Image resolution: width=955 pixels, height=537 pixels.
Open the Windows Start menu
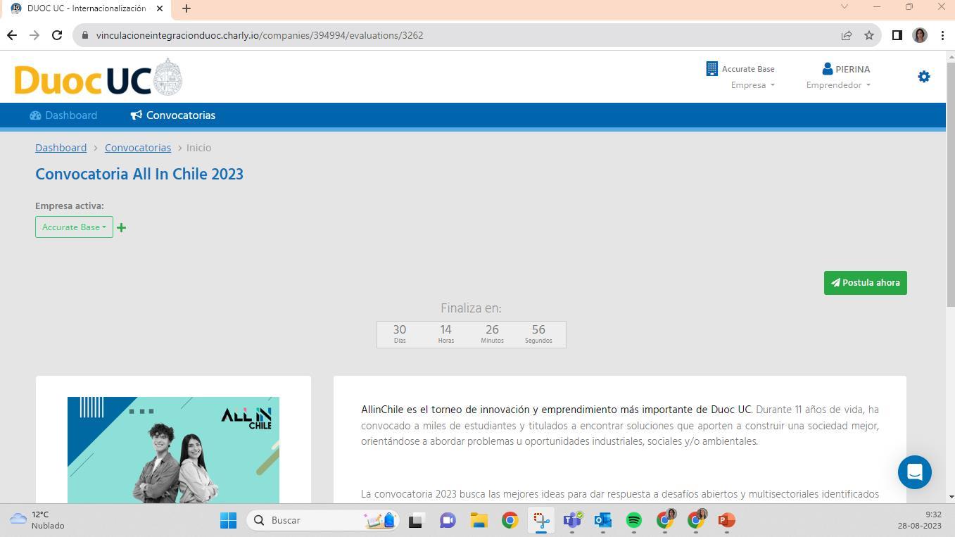pos(228,520)
